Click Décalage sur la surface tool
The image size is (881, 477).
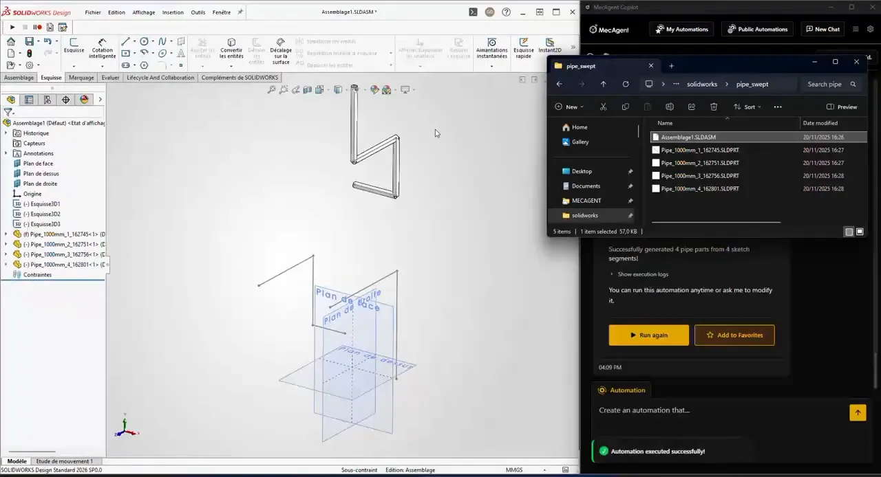[280, 51]
